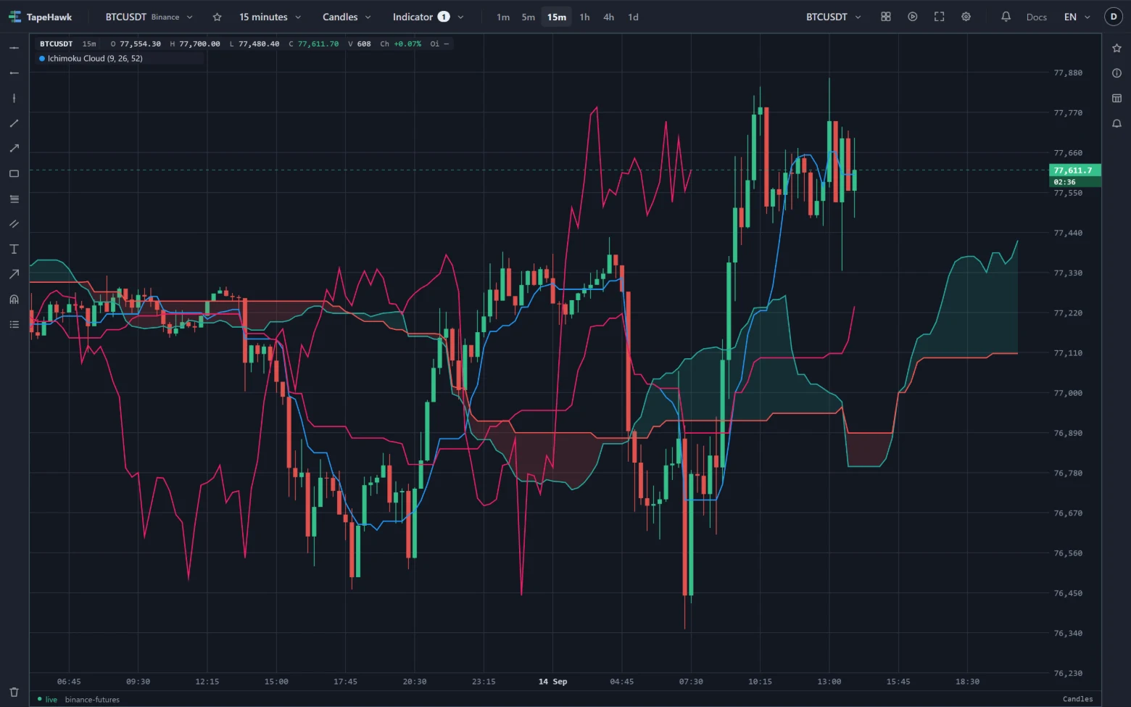Click the TapeHawk logo
The width and height of the screenshot is (1131, 707).
[41, 17]
